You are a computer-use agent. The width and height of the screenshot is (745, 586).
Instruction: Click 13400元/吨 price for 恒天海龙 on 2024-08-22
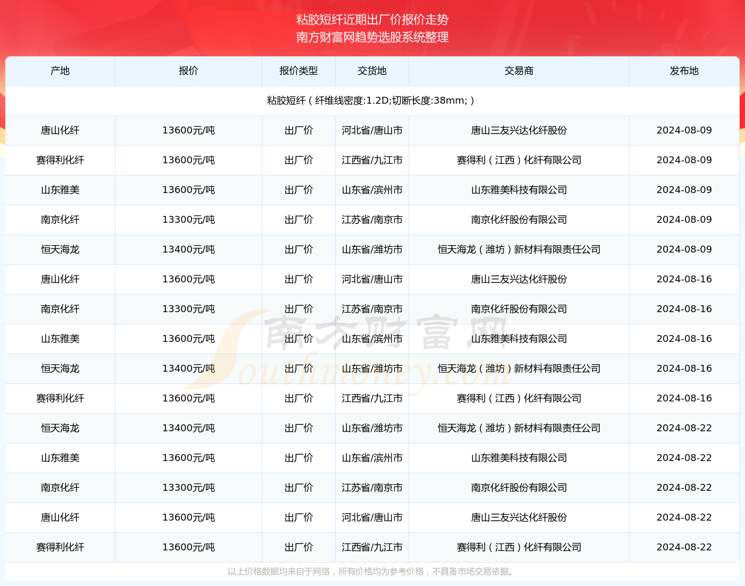[188, 428]
